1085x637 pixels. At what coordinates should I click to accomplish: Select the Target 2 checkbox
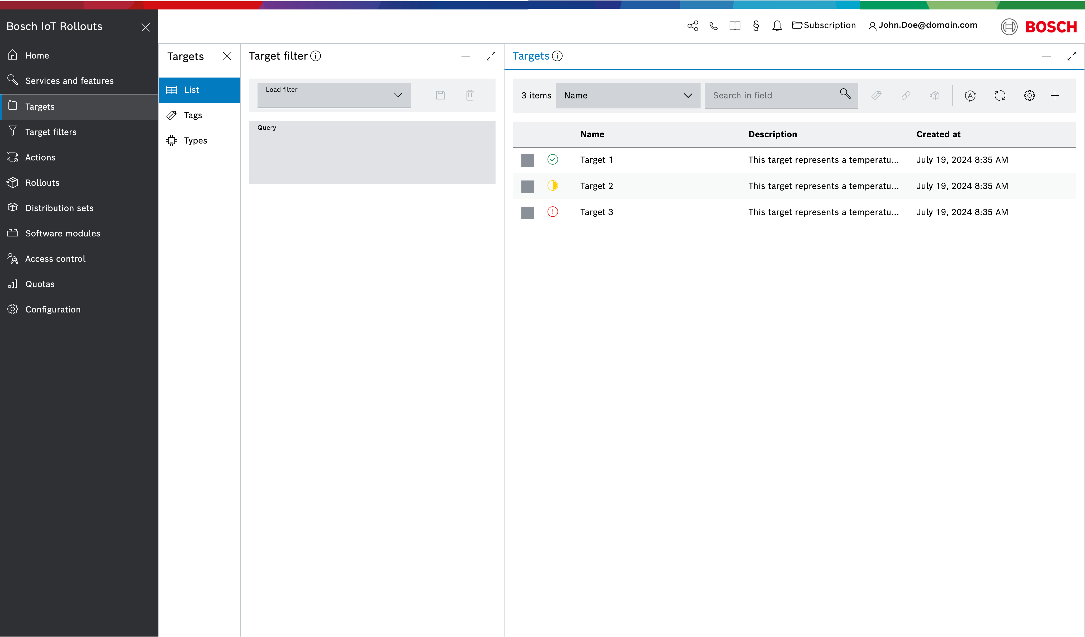click(x=527, y=187)
